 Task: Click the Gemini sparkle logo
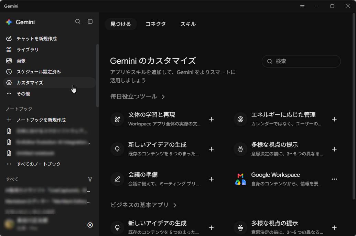point(9,22)
